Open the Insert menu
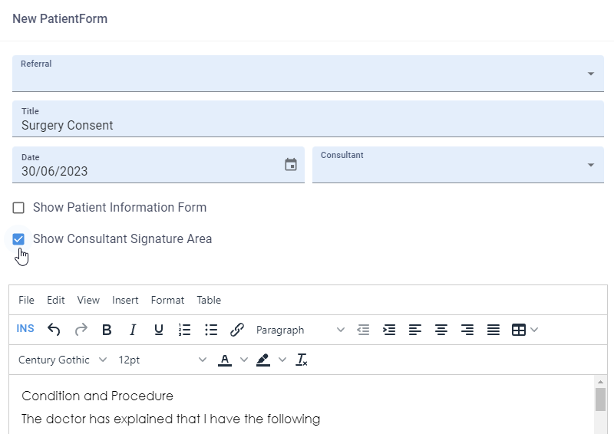This screenshot has height=434, width=614. (125, 301)
